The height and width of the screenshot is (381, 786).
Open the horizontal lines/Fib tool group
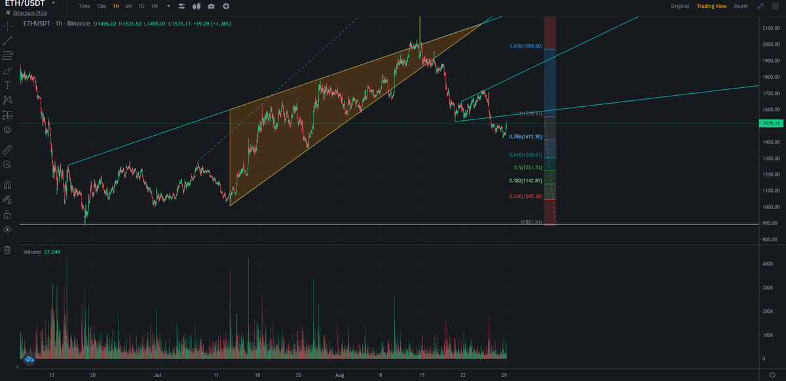tap(7, 55)
